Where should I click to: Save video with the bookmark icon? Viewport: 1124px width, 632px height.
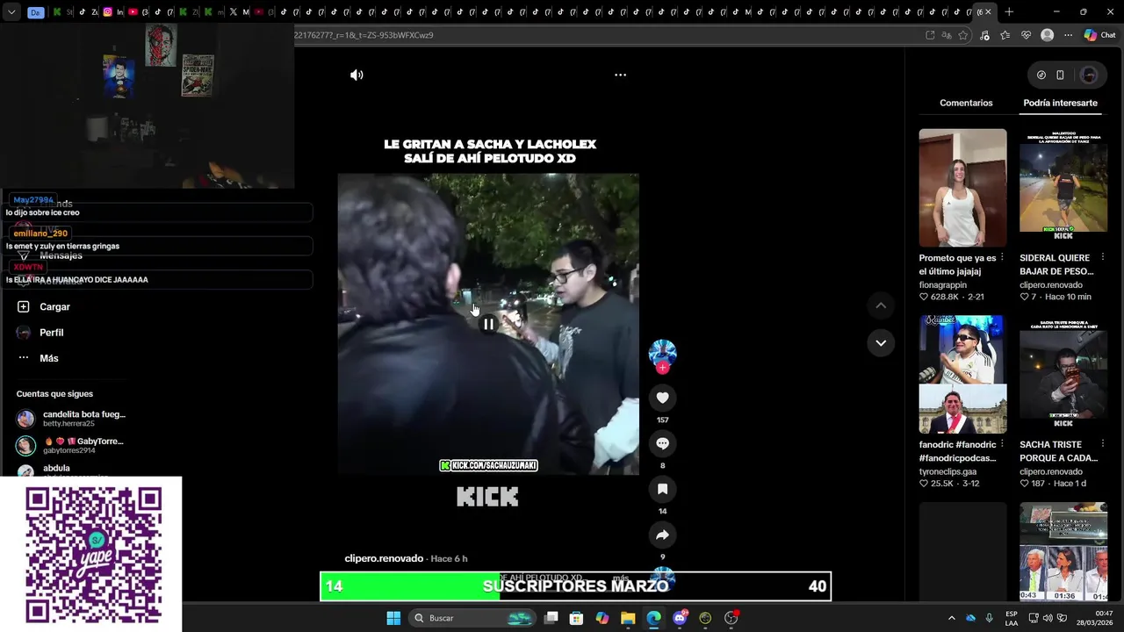[x=662, y=489]
